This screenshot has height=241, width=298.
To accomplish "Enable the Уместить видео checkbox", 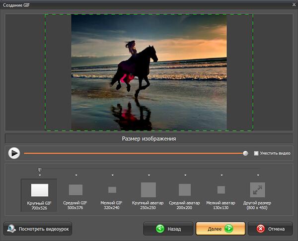I will 256,153.
